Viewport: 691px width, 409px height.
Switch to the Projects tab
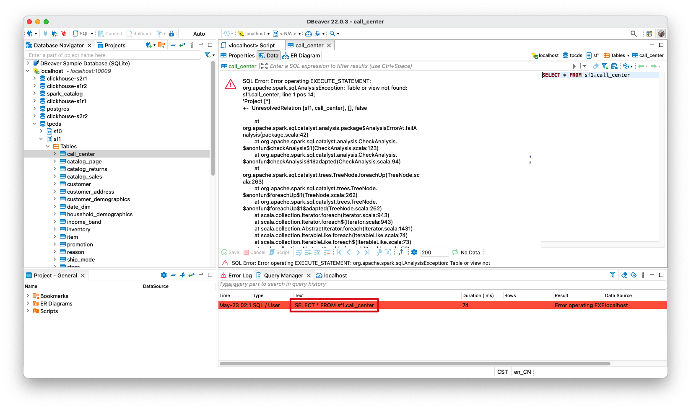111,45
